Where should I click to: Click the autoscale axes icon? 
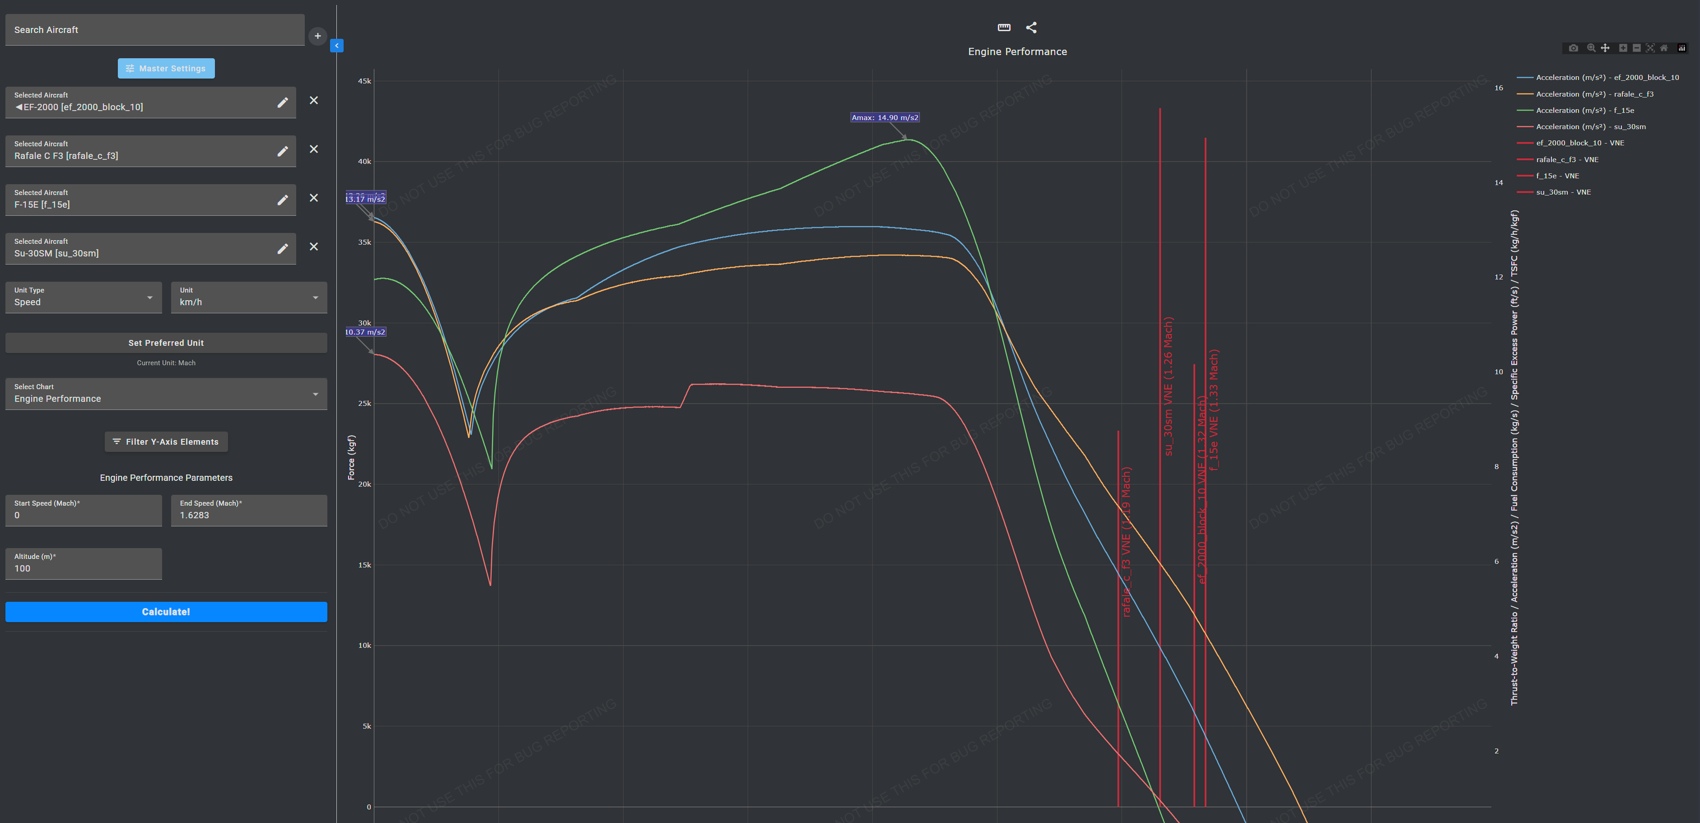click(1650, 48)
